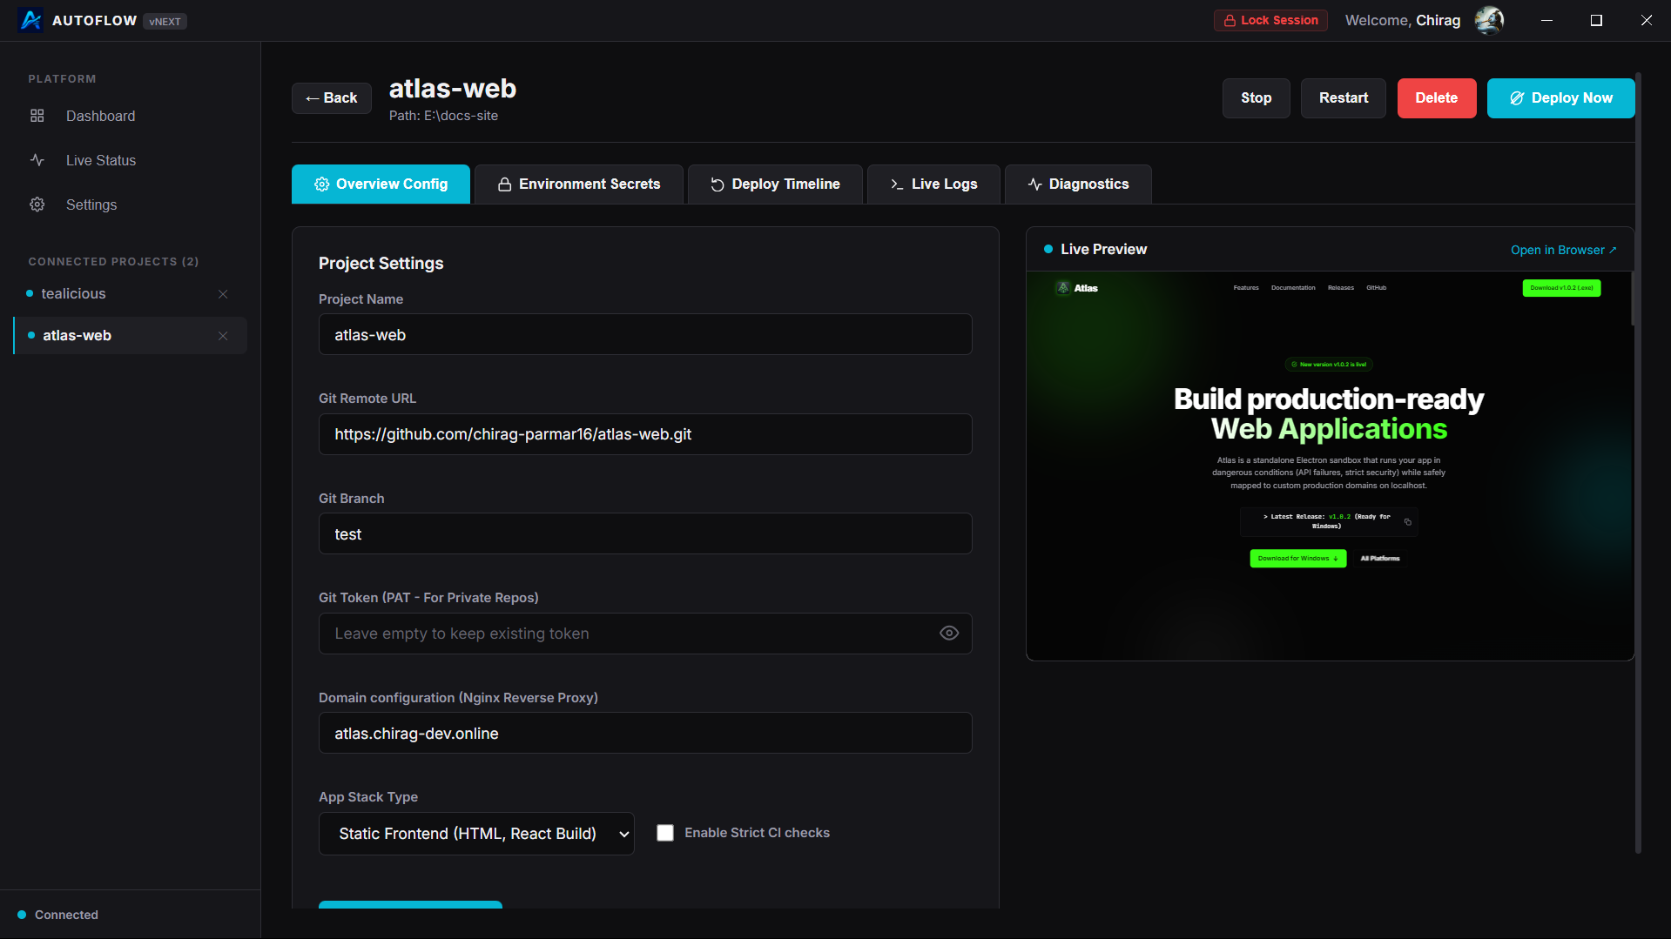Enable Strict CI checks checkbox
This screenshot has width=1671, height=939.
[x=665, y=833]
